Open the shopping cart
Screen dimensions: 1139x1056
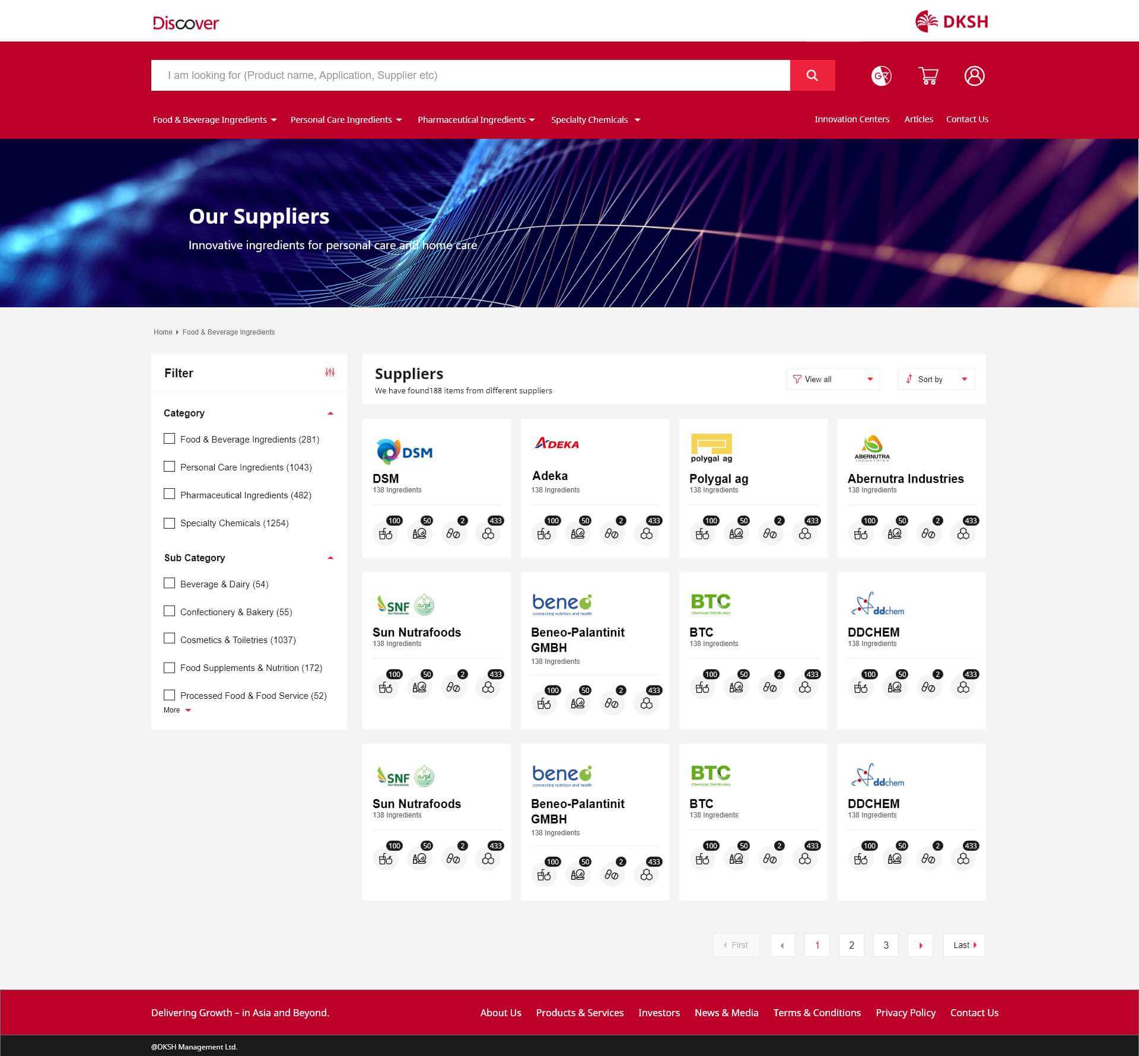point(928,75)
